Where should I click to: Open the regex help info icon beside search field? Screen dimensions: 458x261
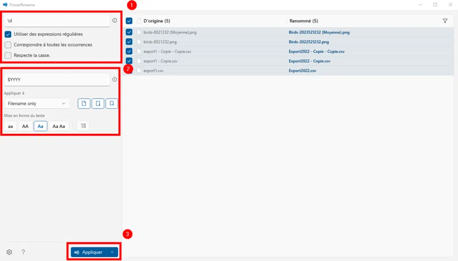[114, 21]
